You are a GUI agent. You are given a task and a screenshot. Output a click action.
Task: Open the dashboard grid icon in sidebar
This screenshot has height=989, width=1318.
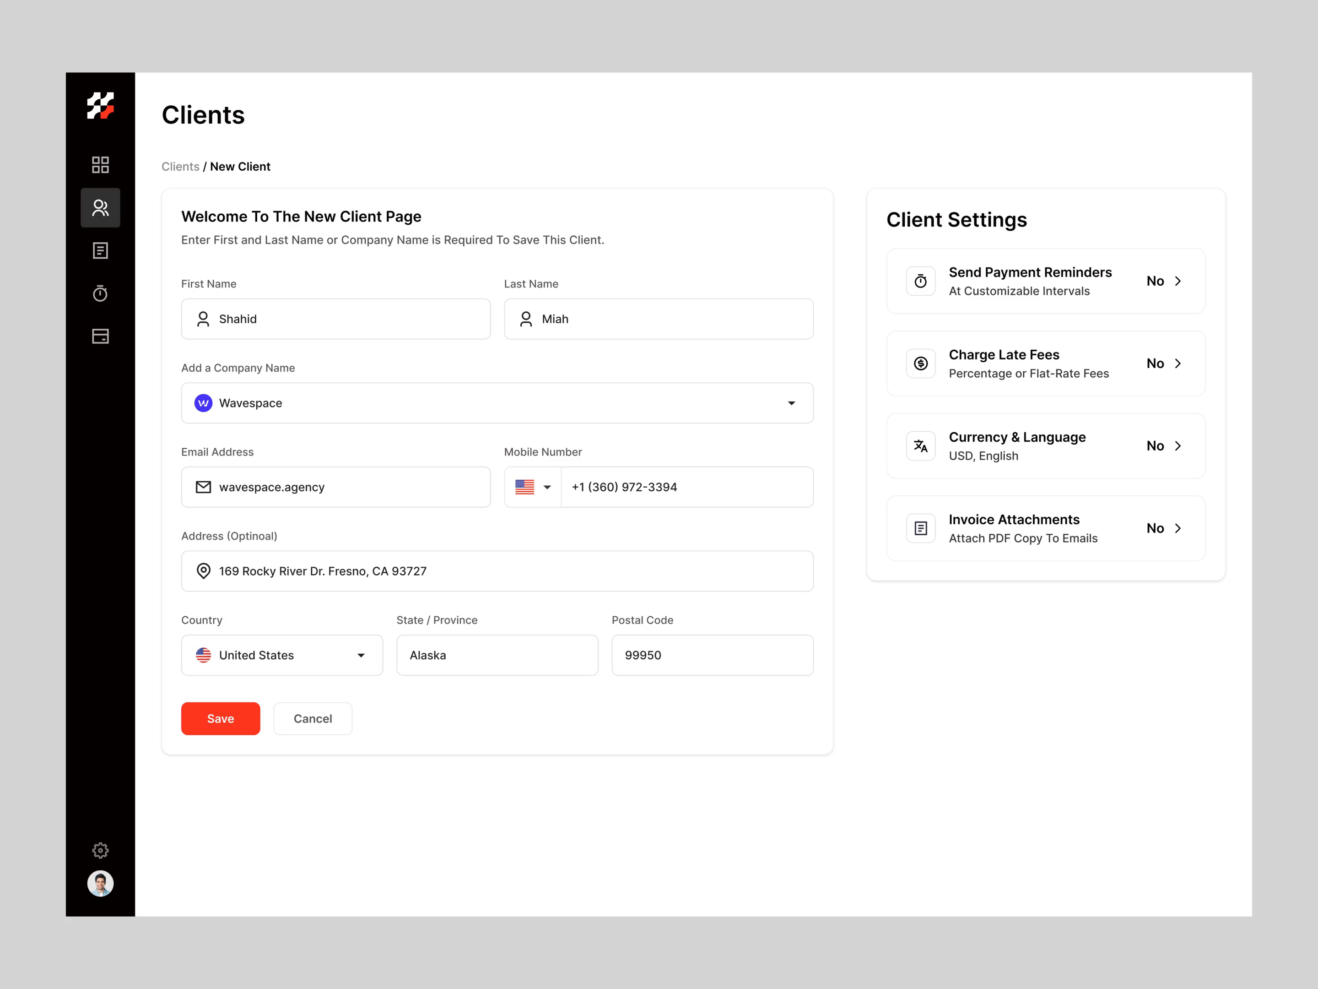[x=100, y=164]
